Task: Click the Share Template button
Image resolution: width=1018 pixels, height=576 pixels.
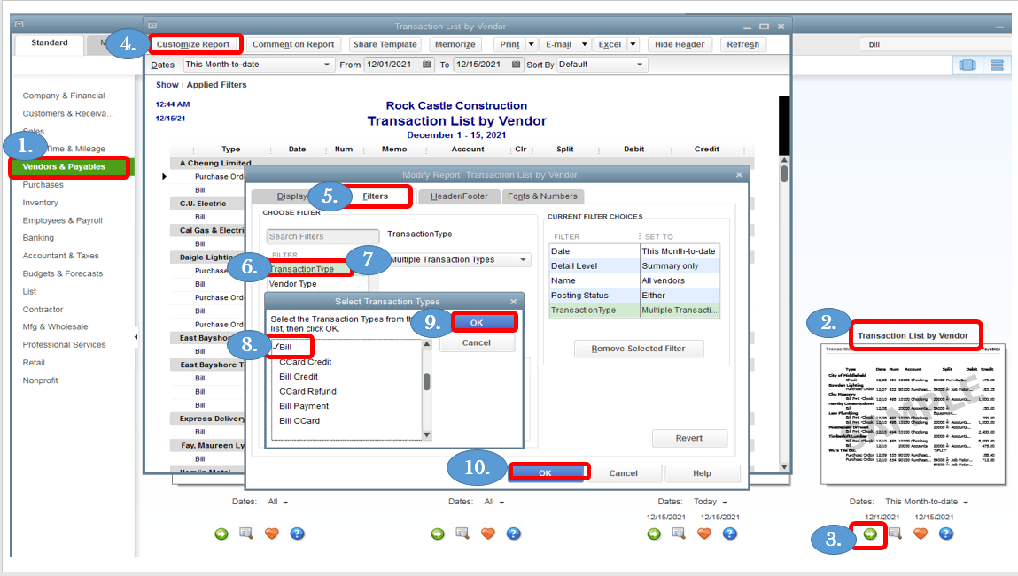Action: 385,44
